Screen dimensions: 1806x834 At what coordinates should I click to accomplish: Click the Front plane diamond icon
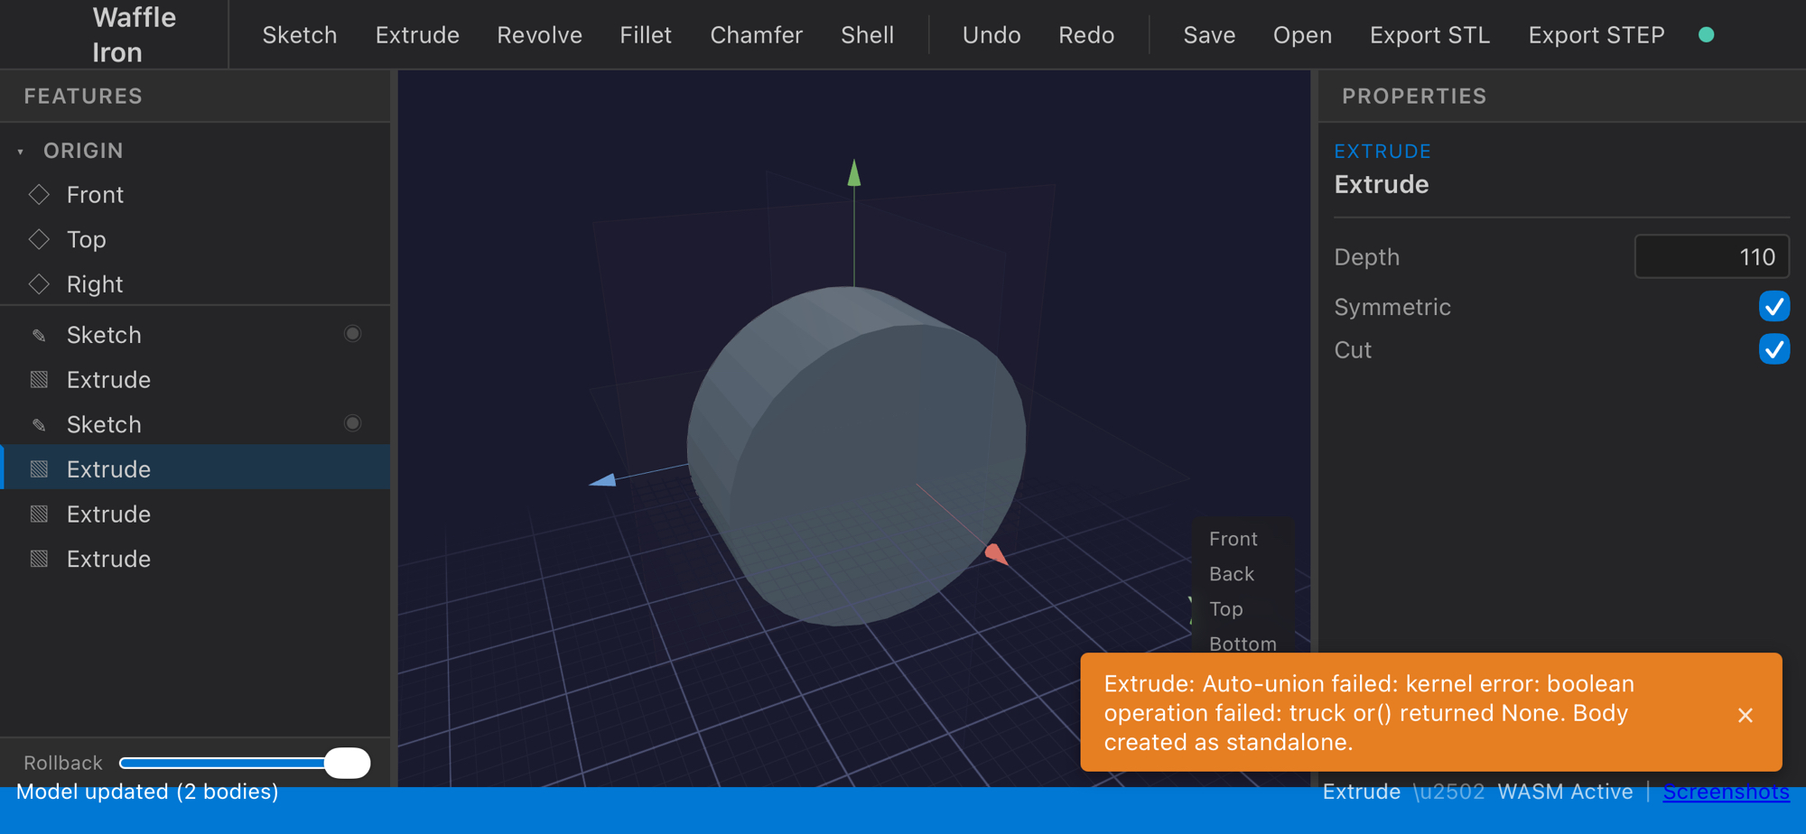point(39,194)
